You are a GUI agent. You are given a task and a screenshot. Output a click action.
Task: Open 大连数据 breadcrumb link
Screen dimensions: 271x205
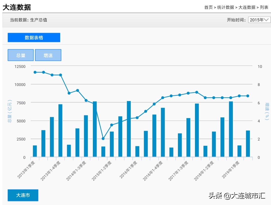247,7
